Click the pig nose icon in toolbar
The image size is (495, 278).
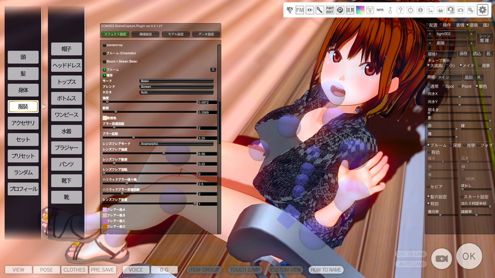310,10
